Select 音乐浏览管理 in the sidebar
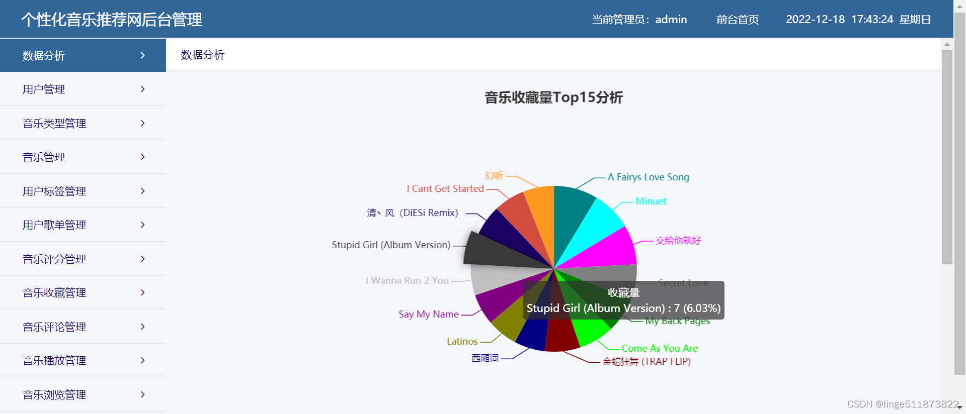Screen dimensions: 966x414 (x=83, y=394)
